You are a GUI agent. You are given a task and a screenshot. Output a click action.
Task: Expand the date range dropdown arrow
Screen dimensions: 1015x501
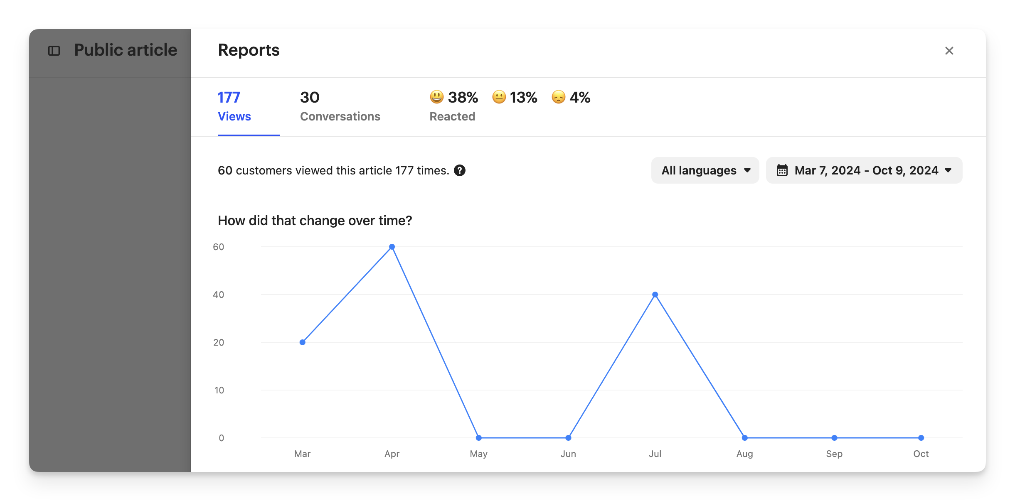click(948, 170)
